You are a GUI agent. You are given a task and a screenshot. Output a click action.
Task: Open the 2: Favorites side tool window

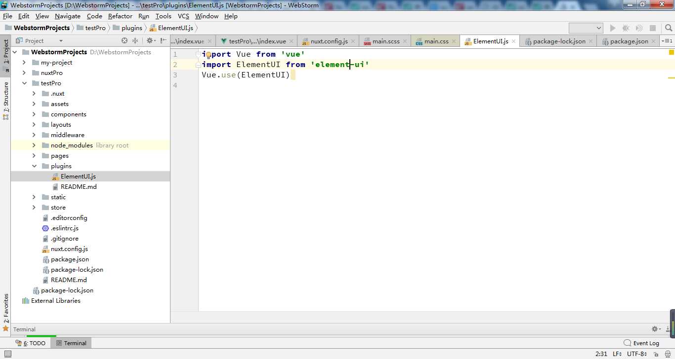6,312
